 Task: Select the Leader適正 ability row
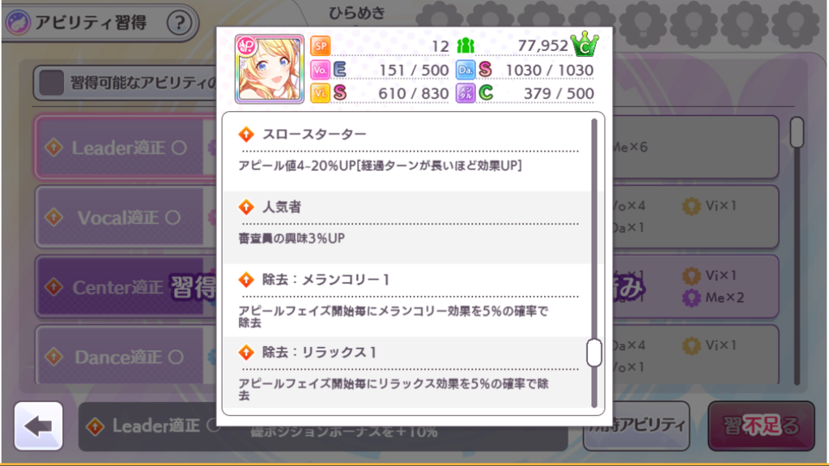coord(125,147)
